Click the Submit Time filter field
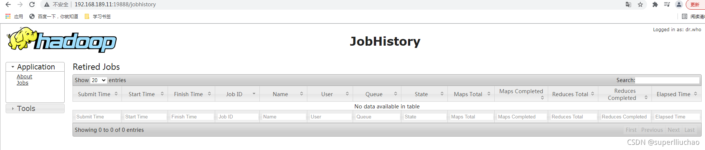This screenshot has height=150, width=705. (98, 117)
